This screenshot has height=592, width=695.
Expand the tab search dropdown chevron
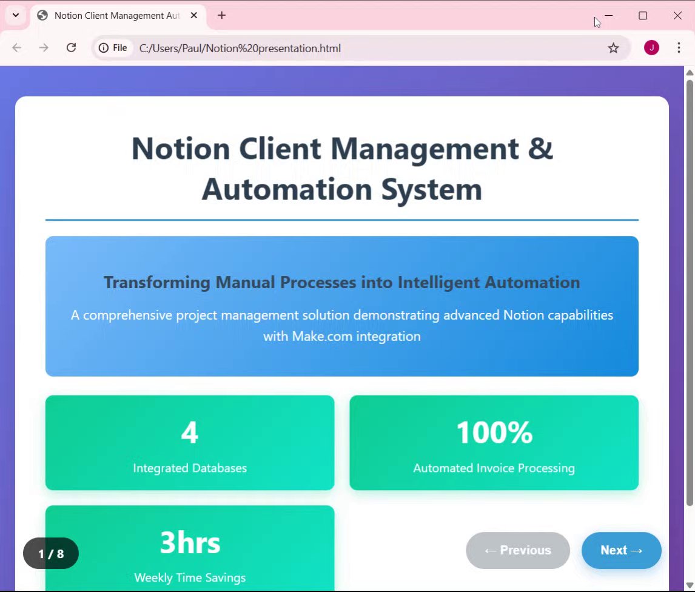[x=16, y=16]
